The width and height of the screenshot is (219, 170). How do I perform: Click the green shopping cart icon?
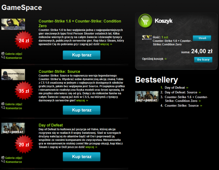[x=145, y=21]
